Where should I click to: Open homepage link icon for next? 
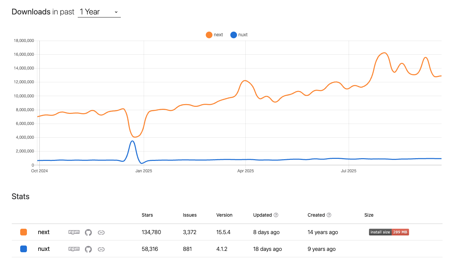pos(101,232)
